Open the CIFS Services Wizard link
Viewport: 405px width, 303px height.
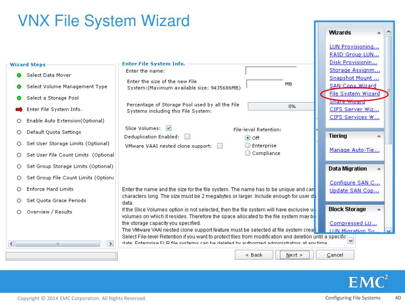354,117
